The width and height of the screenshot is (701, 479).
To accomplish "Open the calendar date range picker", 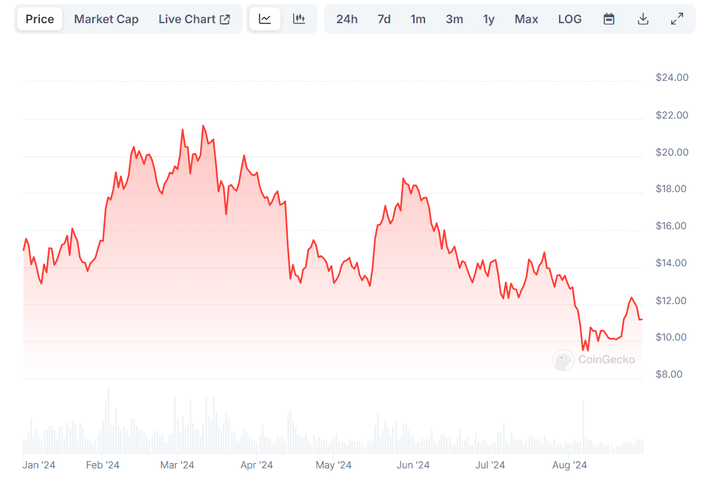I will tap(609, 19).
